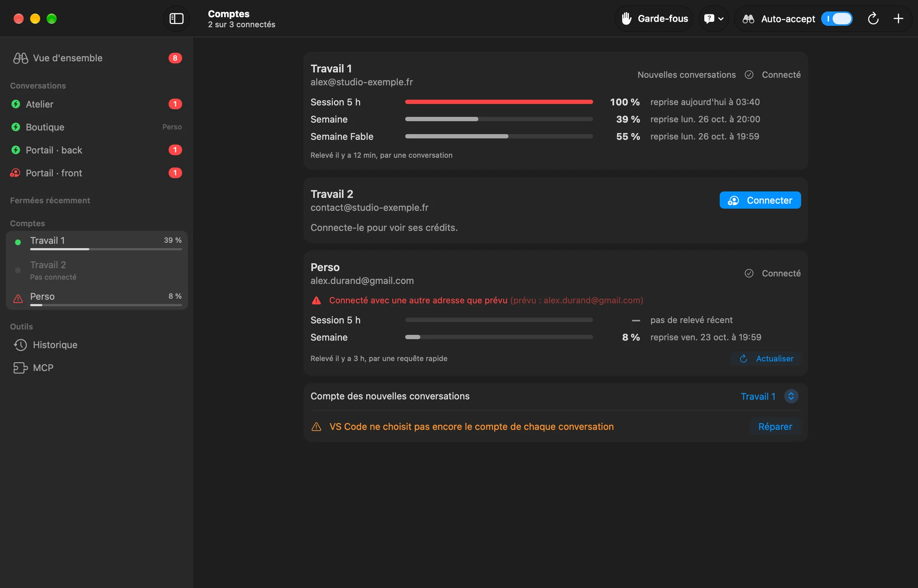Image resolution: width=918 pixels, height=588 pixels.
Task: Click the MCP plug icon
Action: click(20, 368)
